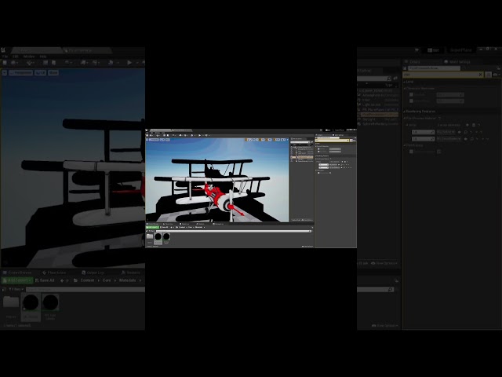Open Edit menu in large dimmed background editor
Viewport: 502px width, 377px height.
[15, 57]
